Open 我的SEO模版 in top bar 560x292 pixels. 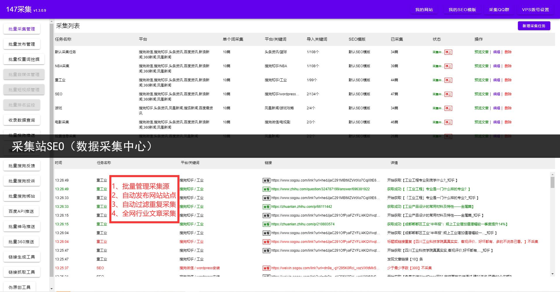tap(462, 10)
